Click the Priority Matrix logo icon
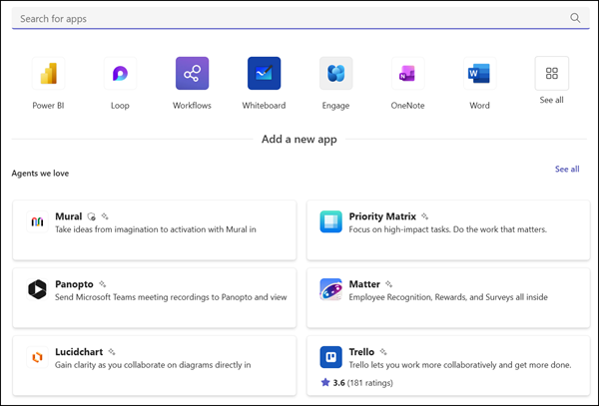Screen dimensions: 599x406 click(330, 221)
